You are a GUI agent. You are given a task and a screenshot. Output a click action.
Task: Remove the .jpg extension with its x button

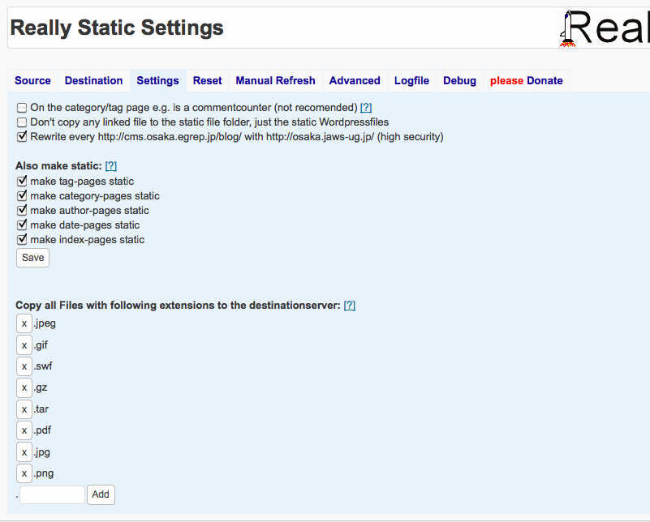pyautogui.click(x=24, y=452)
